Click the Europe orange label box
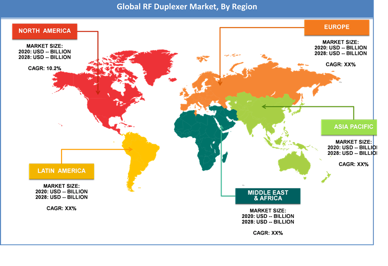Screen dimensions: 388x266 pyautogui.click(x=337, y=27)
